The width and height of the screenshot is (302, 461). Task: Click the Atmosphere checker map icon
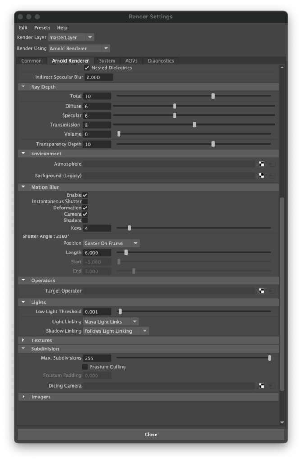click(x=261, y=164)
